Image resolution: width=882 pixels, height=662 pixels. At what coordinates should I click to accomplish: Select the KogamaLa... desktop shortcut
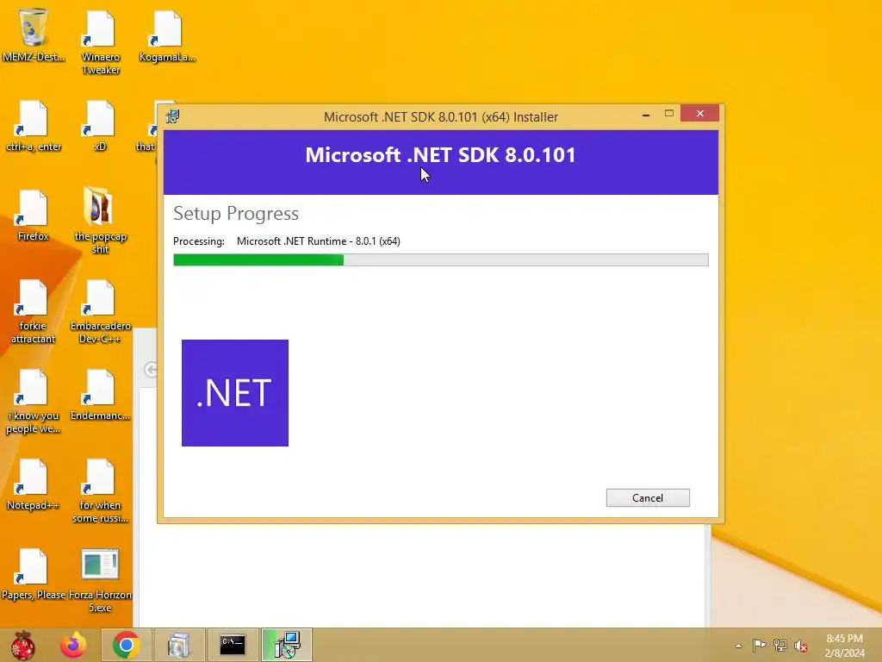(167, 34)
